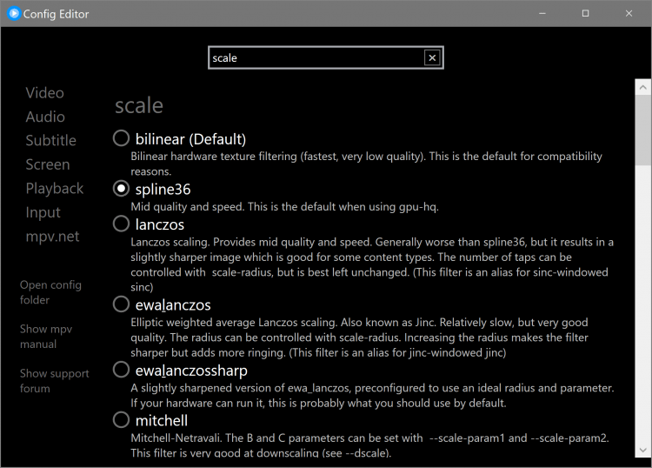Click the Config Editor app icon in title bar
Viewport: 652px width, 468px height.
click(x=13, y=14)
